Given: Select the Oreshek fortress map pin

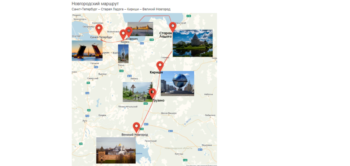Looking at the screenshot, I should [129, 32].
